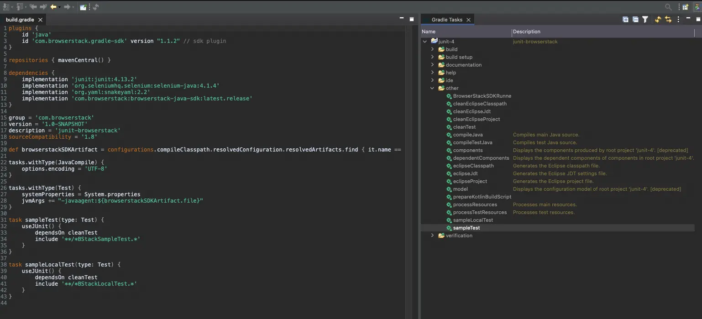Collapse the other task folder
Screen dimensions: 702x319
coord(432,88)
